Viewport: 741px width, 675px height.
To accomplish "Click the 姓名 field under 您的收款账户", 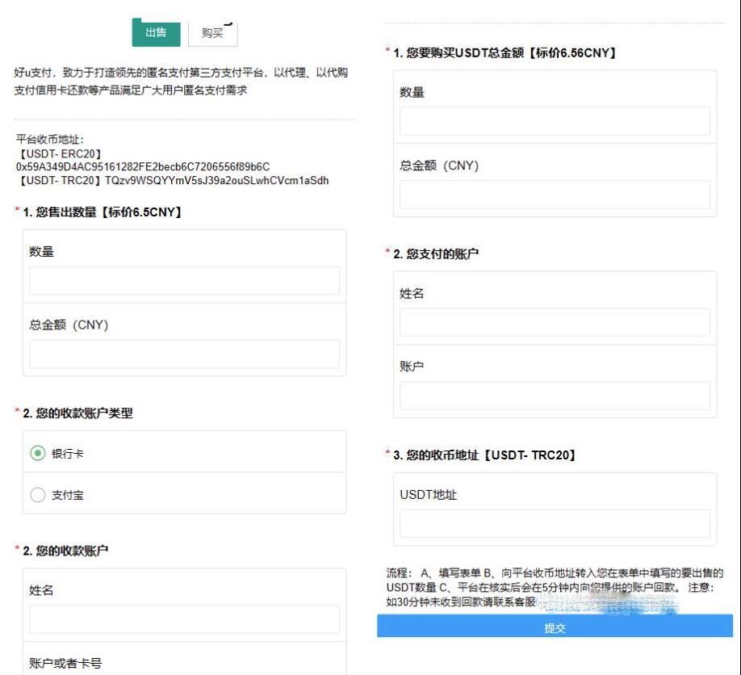I will [183, 619].
